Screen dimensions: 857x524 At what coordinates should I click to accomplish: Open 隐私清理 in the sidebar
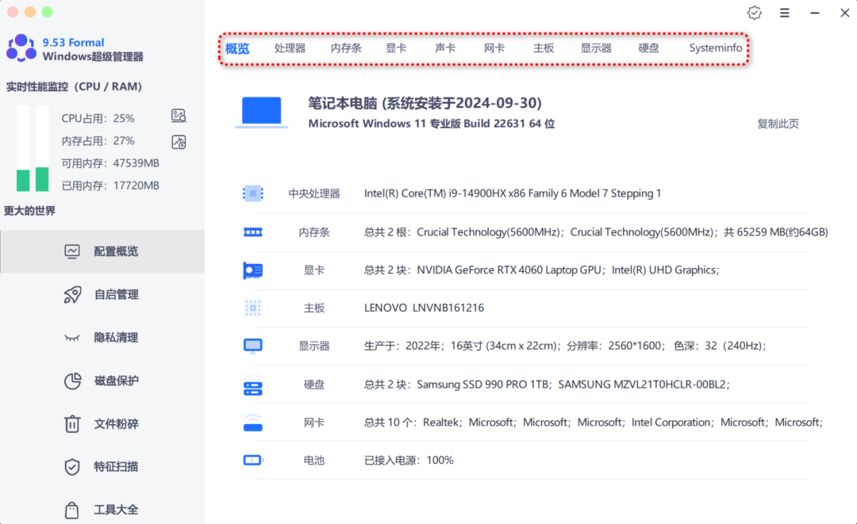102,338
